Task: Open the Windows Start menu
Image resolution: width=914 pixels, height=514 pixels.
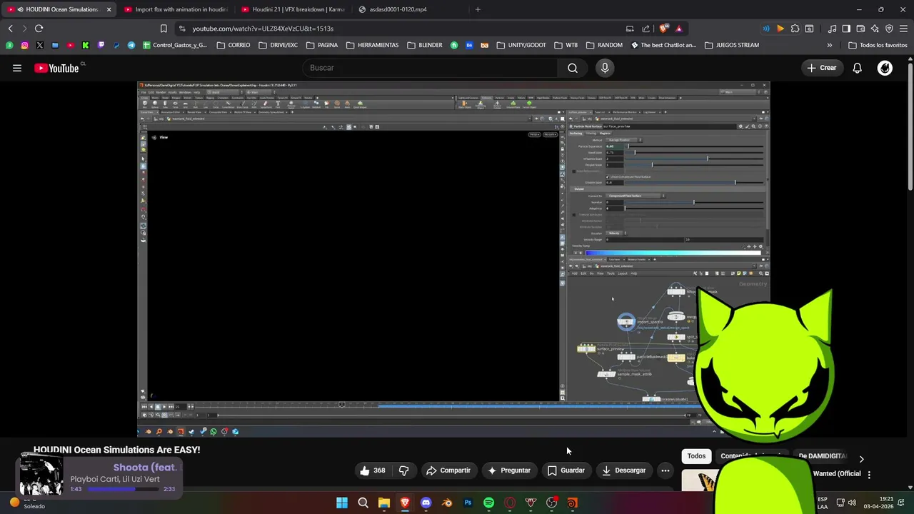Action: click(x=342, y=503)
